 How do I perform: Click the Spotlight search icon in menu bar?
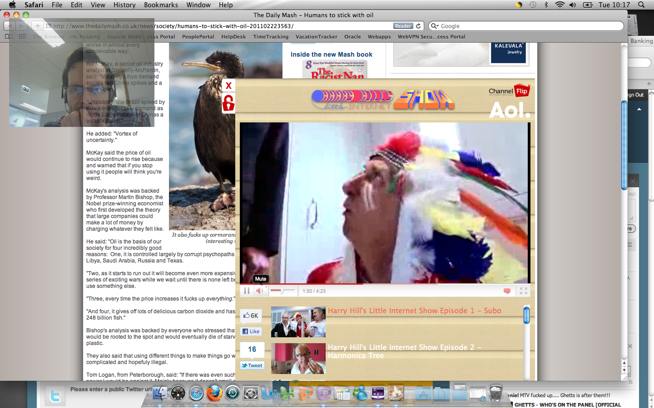point(641,5)
